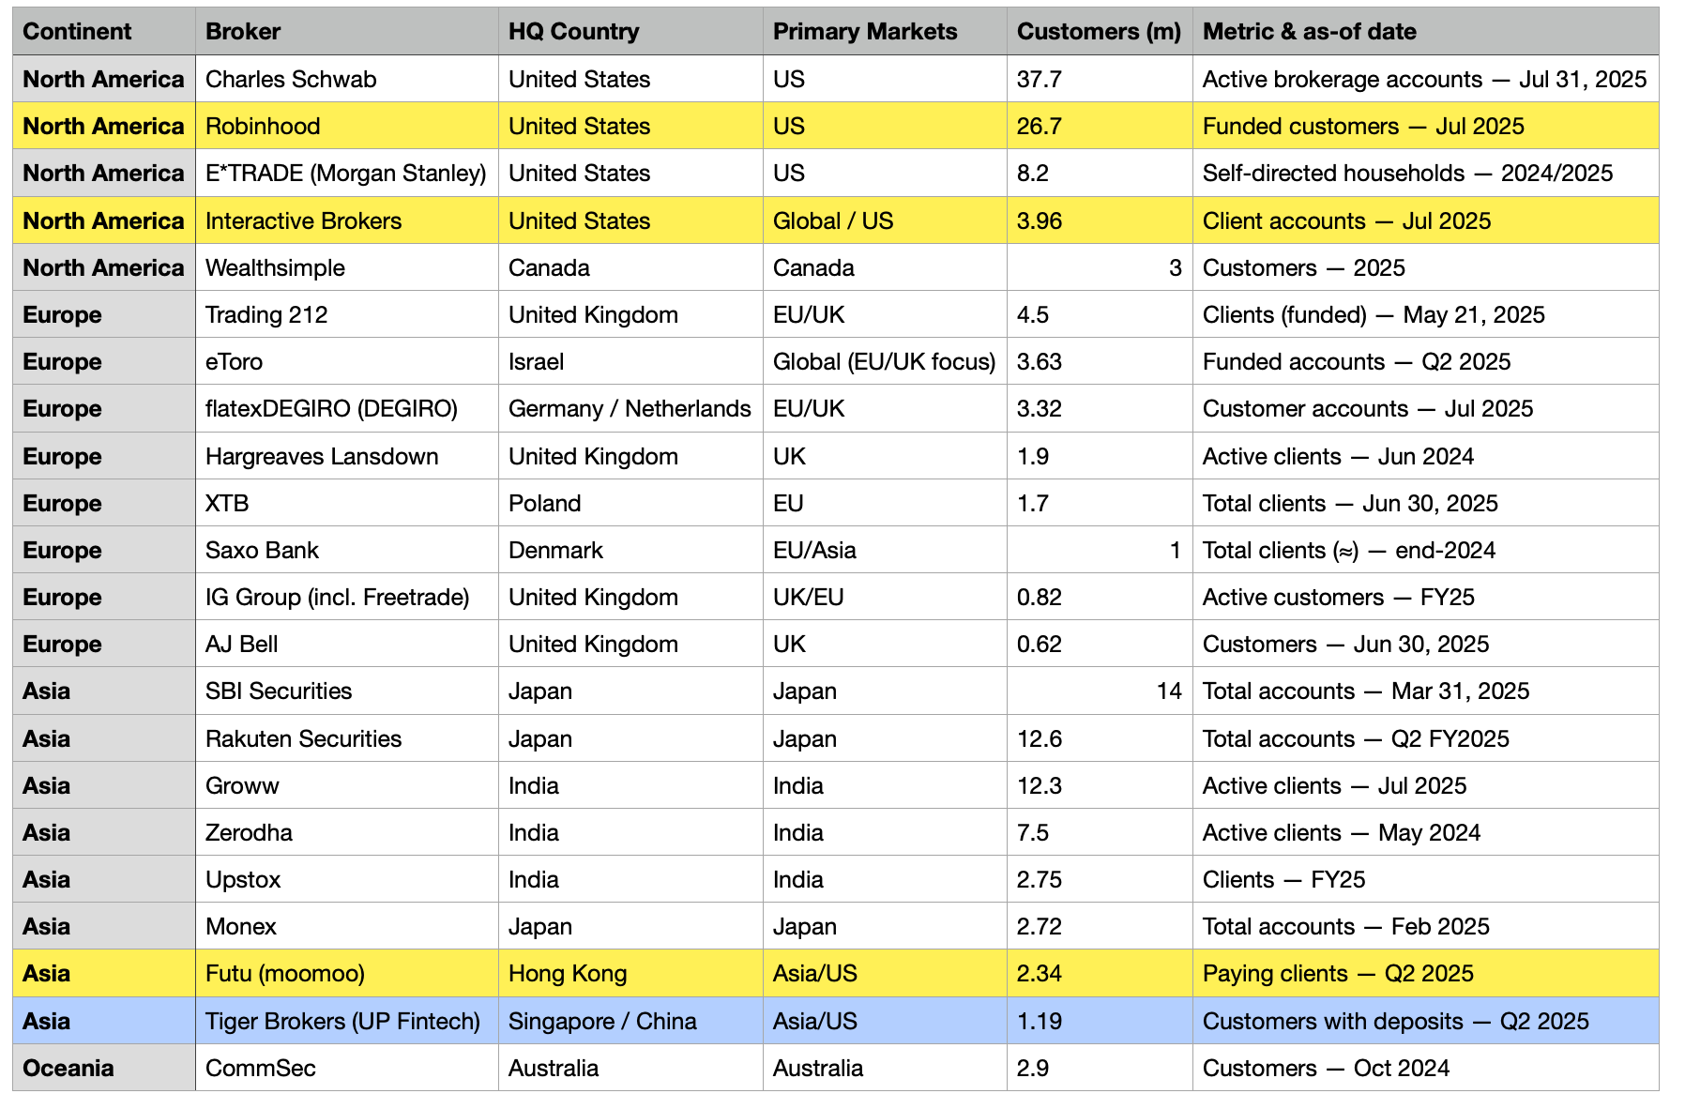Select Customers with deposits — Q2 2025

pos(1426,1021)
